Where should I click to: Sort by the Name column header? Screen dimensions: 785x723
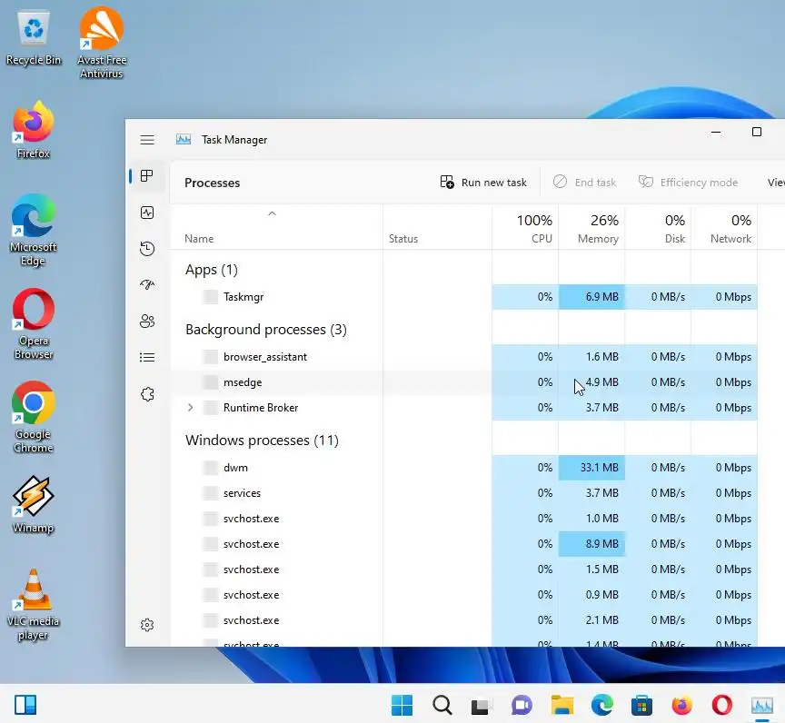199,239
